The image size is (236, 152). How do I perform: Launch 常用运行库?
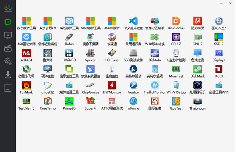coord(133,39)
